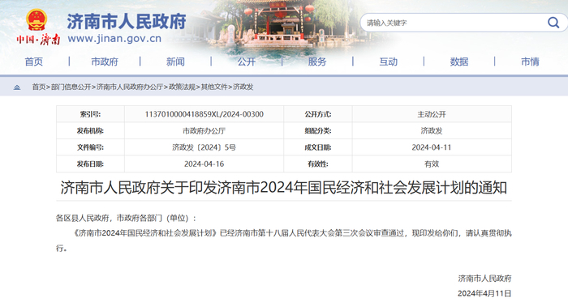
Task: Click the article title about 2024年国民经济和社会发展计划
Action: pos(284,188)
